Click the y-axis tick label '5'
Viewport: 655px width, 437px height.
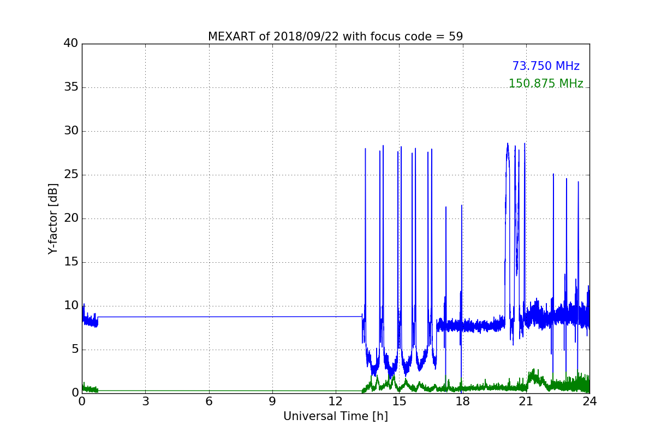click(74, 350)
